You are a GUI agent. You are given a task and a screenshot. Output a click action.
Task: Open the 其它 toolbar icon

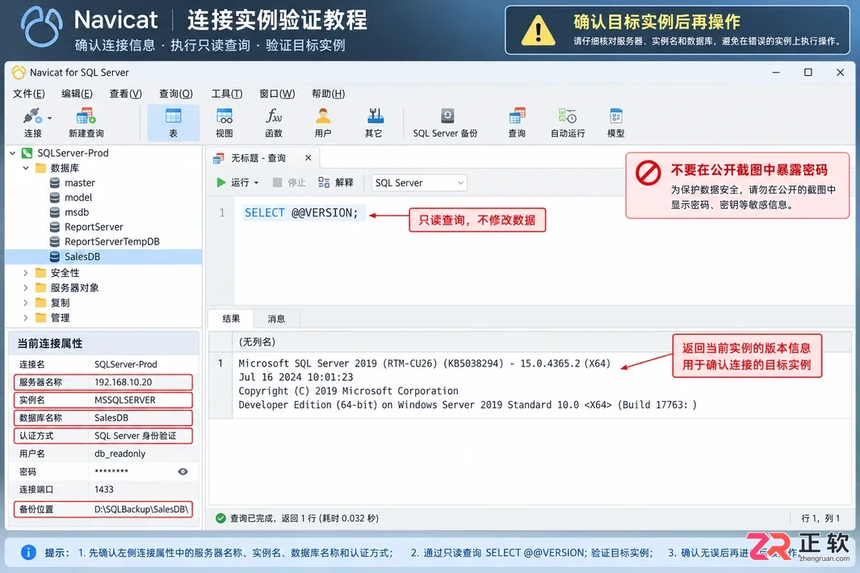point(374,123)
